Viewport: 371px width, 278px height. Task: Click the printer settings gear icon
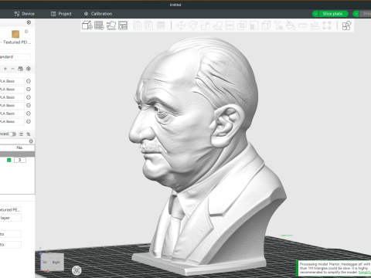[x=29, y=22]
